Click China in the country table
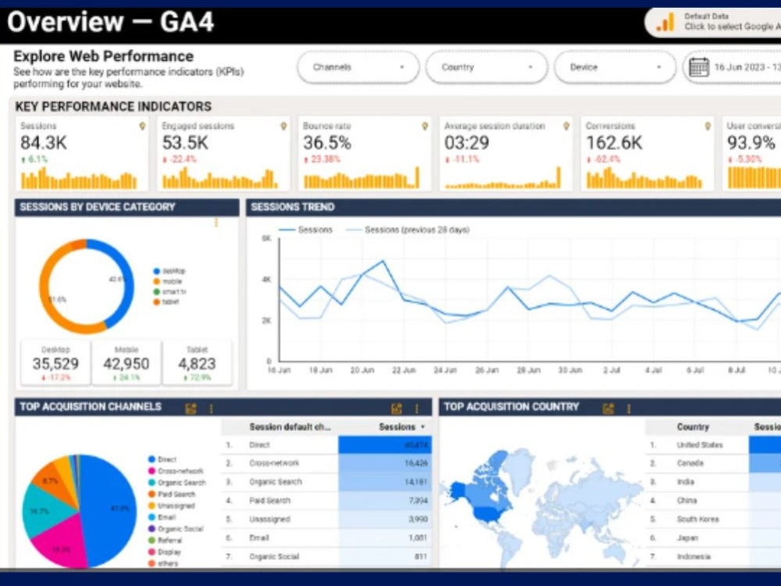The image size is (781, 586). point(686,501)
